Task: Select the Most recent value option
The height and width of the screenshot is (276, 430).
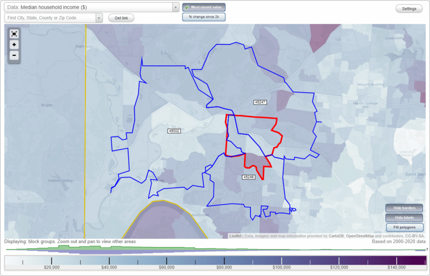Action: click(x=204, y=8)
